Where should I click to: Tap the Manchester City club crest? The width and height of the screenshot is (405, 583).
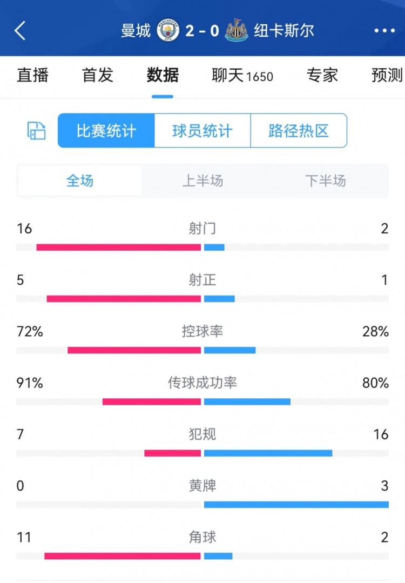coord(168,31)
